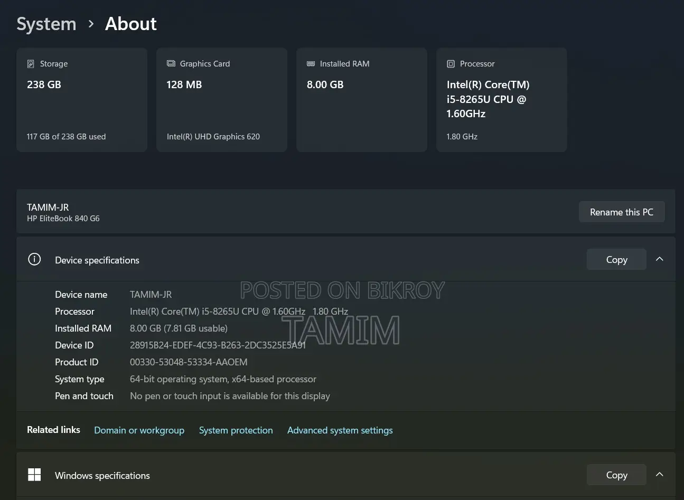Click the 'Windows specifications' heading
This screenshot has width=684, height=500.
coord(102,476)
